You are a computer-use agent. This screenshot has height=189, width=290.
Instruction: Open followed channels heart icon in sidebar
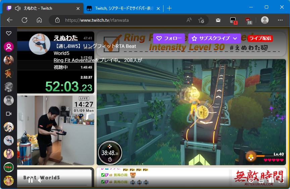[9, 33]
